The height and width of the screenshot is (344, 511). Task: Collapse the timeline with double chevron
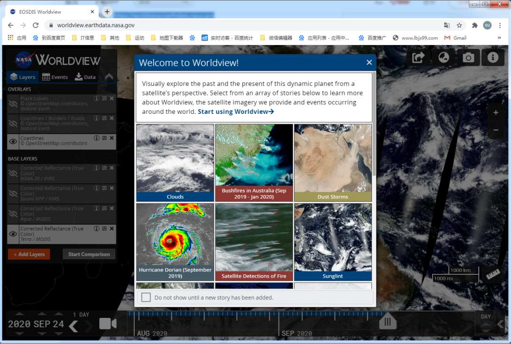pos(501,324)
